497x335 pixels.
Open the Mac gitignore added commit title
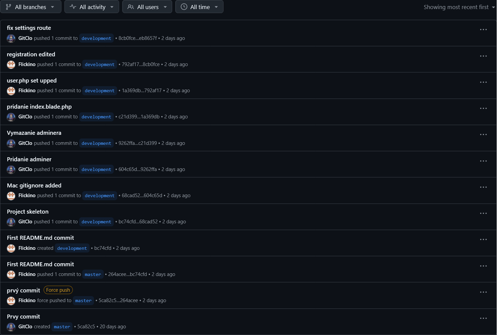point(34,185)
